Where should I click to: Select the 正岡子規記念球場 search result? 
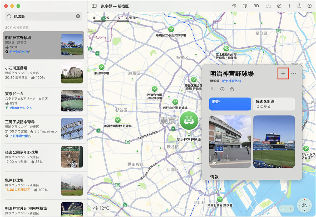coord(44,129)
